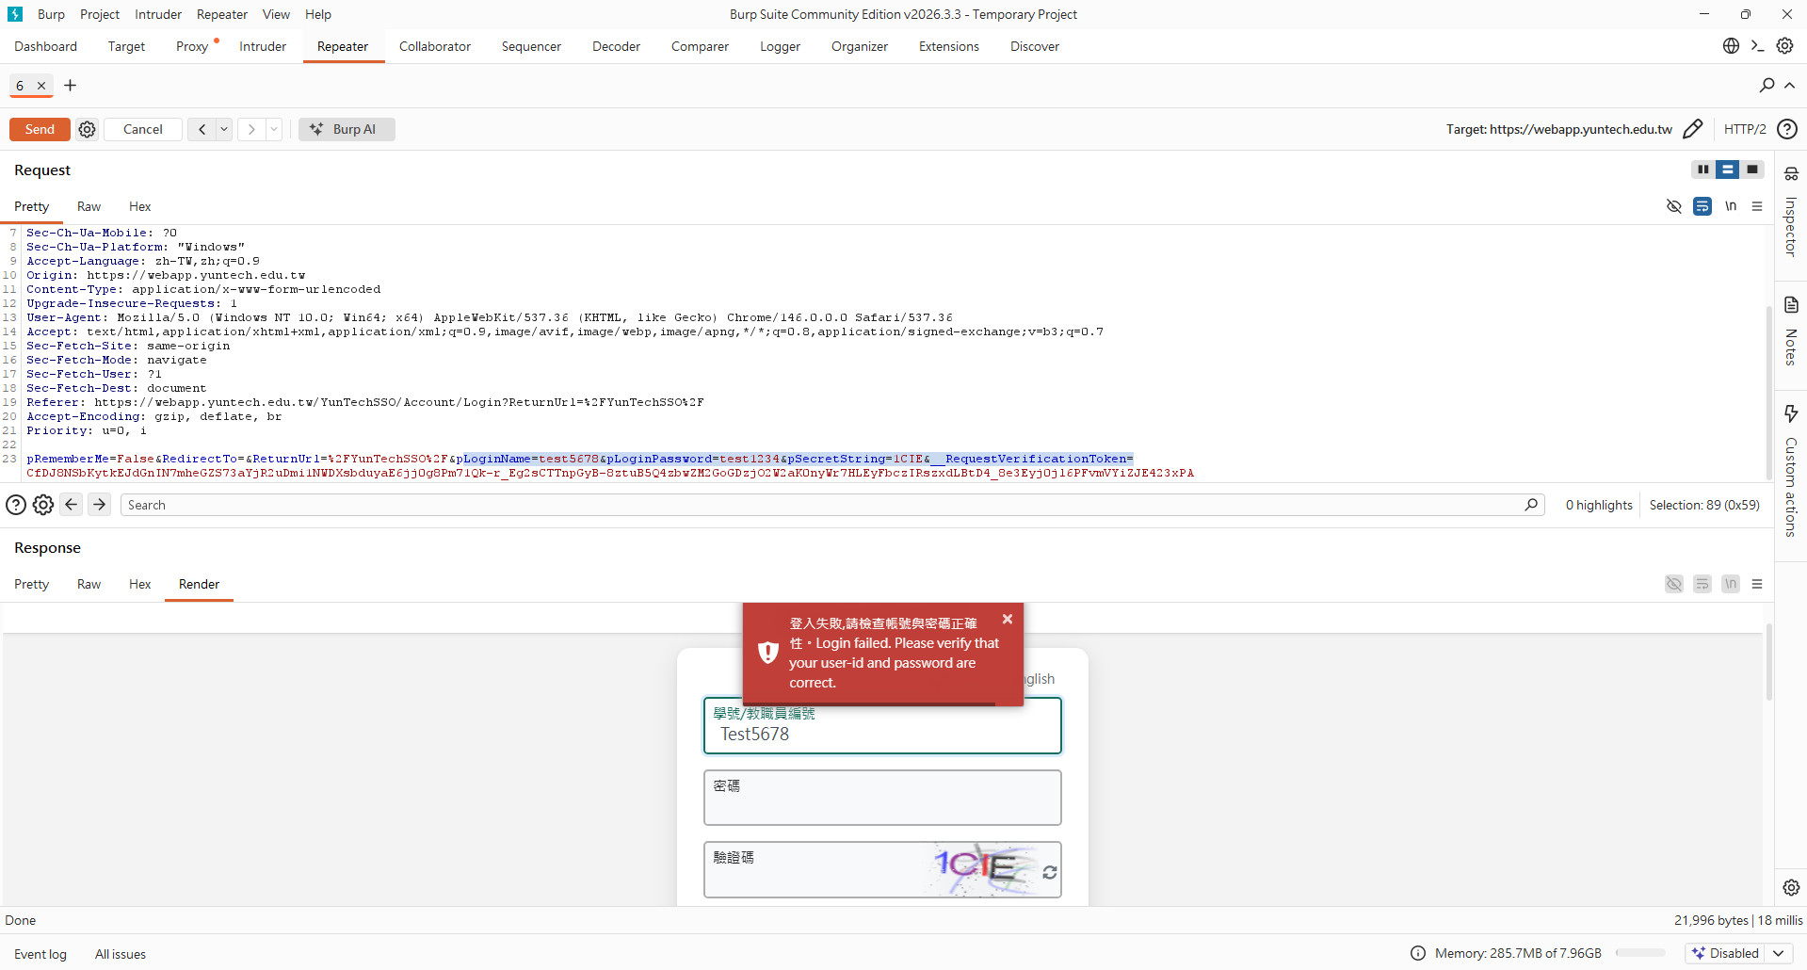The width and height of the screenshot is (1807, 970).
Task: Send the request
Action: click(40, 129)
